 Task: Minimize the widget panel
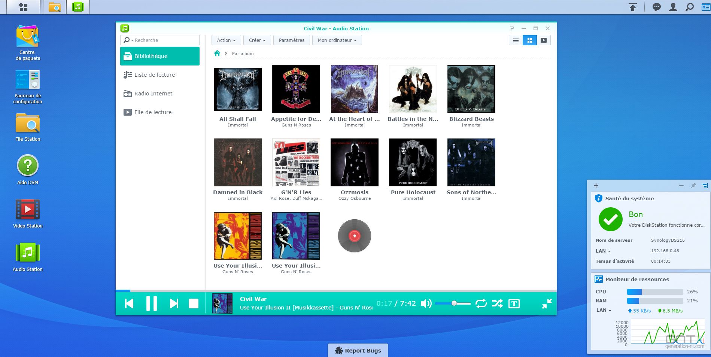pos(681,186)
